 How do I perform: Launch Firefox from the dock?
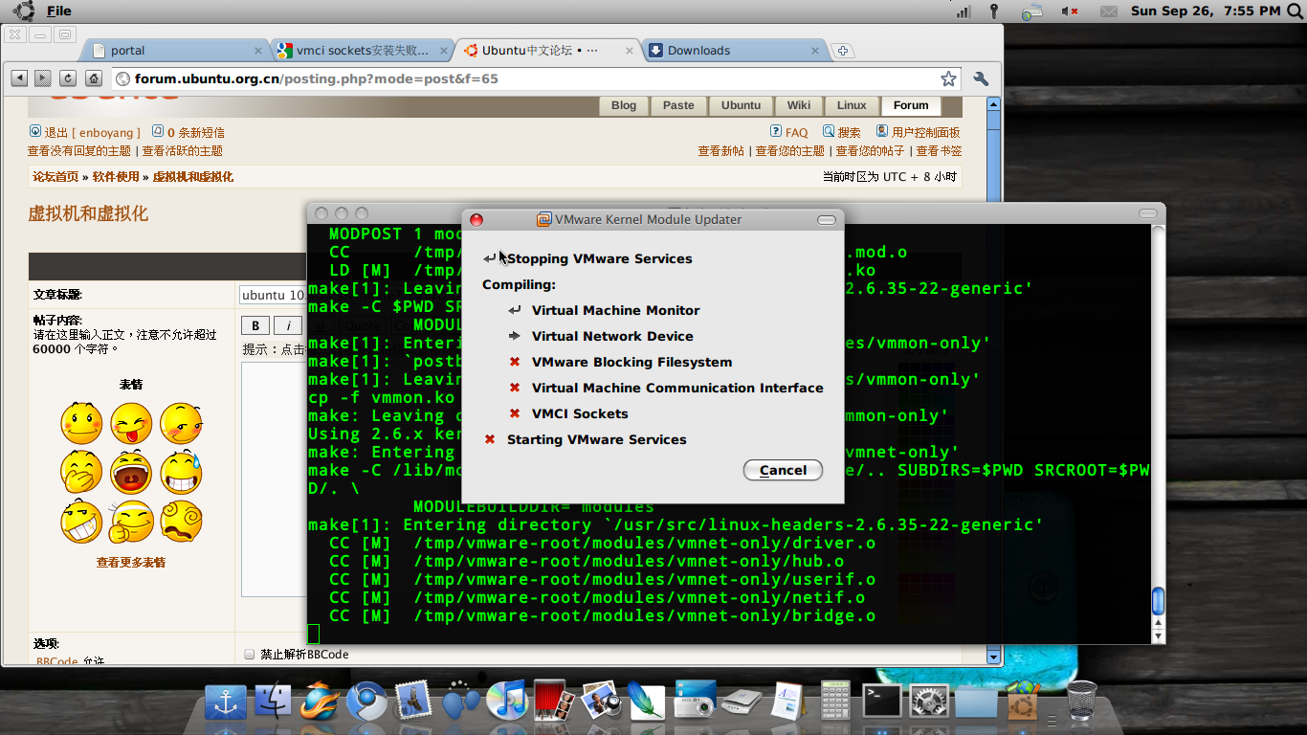[x=320, y=702]
